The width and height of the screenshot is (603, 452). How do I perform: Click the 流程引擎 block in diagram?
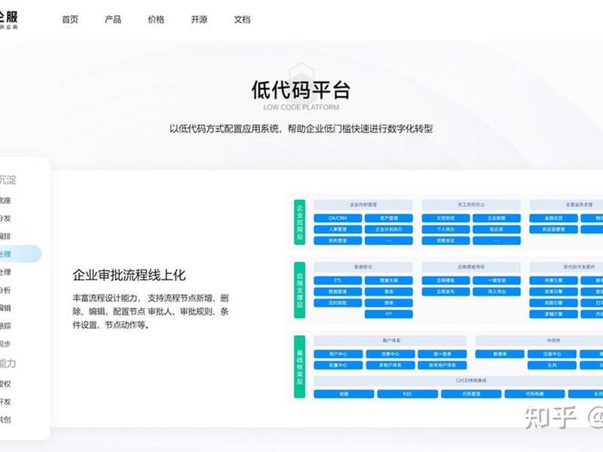(553, 303)
